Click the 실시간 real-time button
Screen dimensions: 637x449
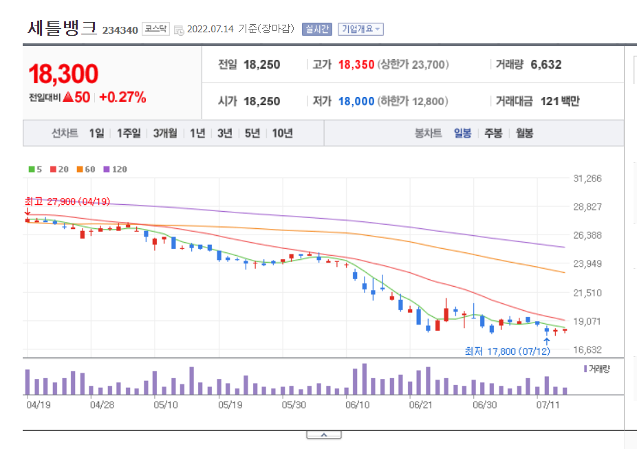coord(317,30)
